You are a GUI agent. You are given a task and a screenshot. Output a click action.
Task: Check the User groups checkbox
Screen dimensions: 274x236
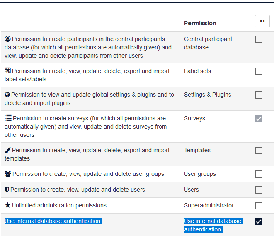click(x=258, y=174)
